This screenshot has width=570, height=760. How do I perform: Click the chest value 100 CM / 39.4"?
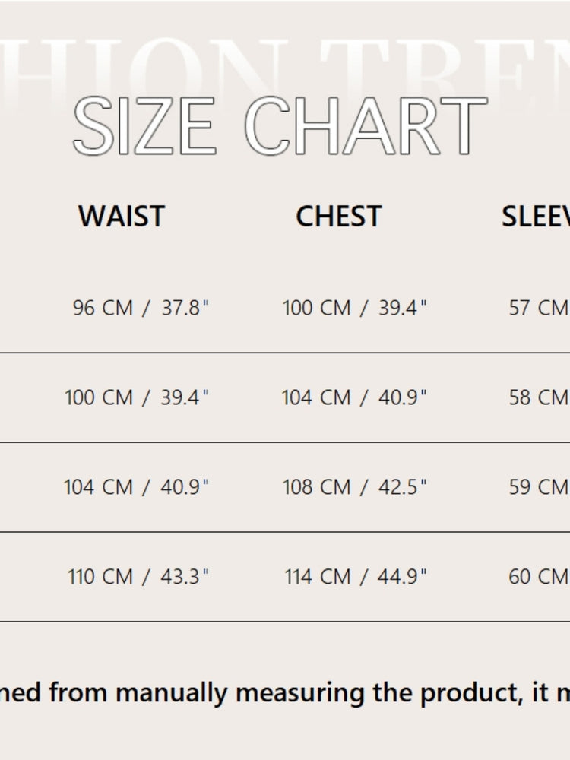pyautogui.click(x=355, y=309)
